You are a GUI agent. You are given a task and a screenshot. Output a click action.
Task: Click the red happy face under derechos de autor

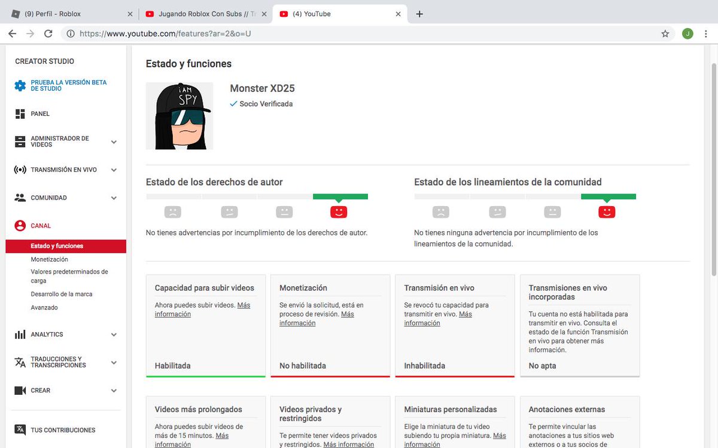tap(339, 211)
